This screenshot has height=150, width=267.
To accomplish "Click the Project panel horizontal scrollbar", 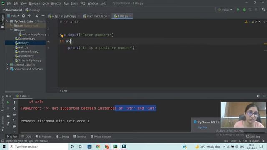I will click(x=14, y=92).
